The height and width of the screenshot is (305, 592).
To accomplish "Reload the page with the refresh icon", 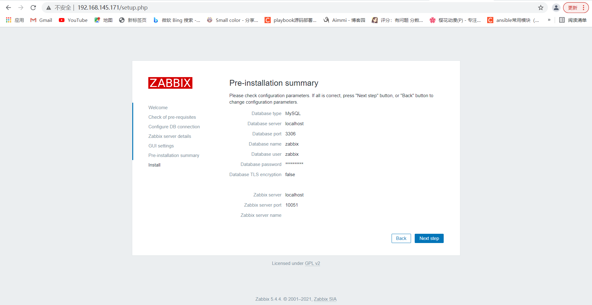I will click(x=33, y=8).
